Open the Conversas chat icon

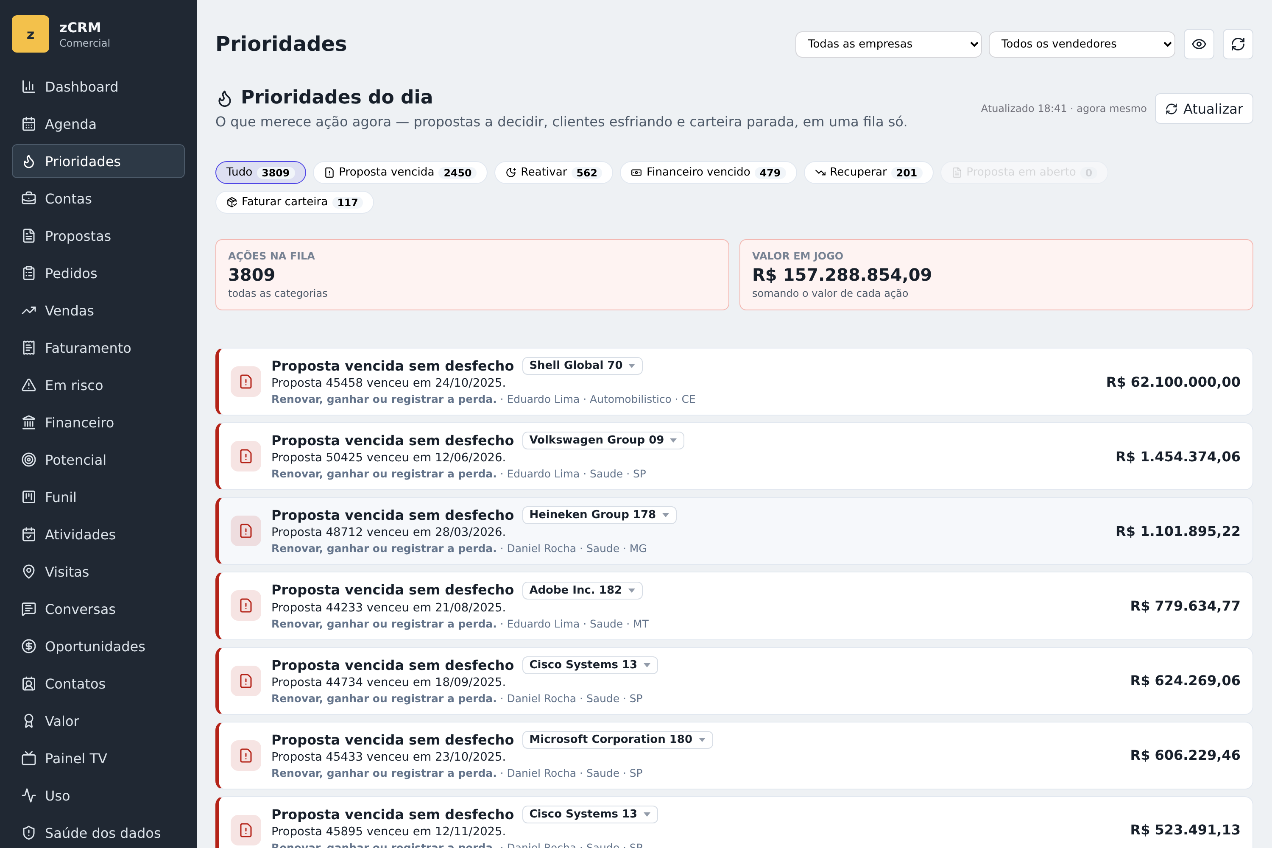click(29, 609)
